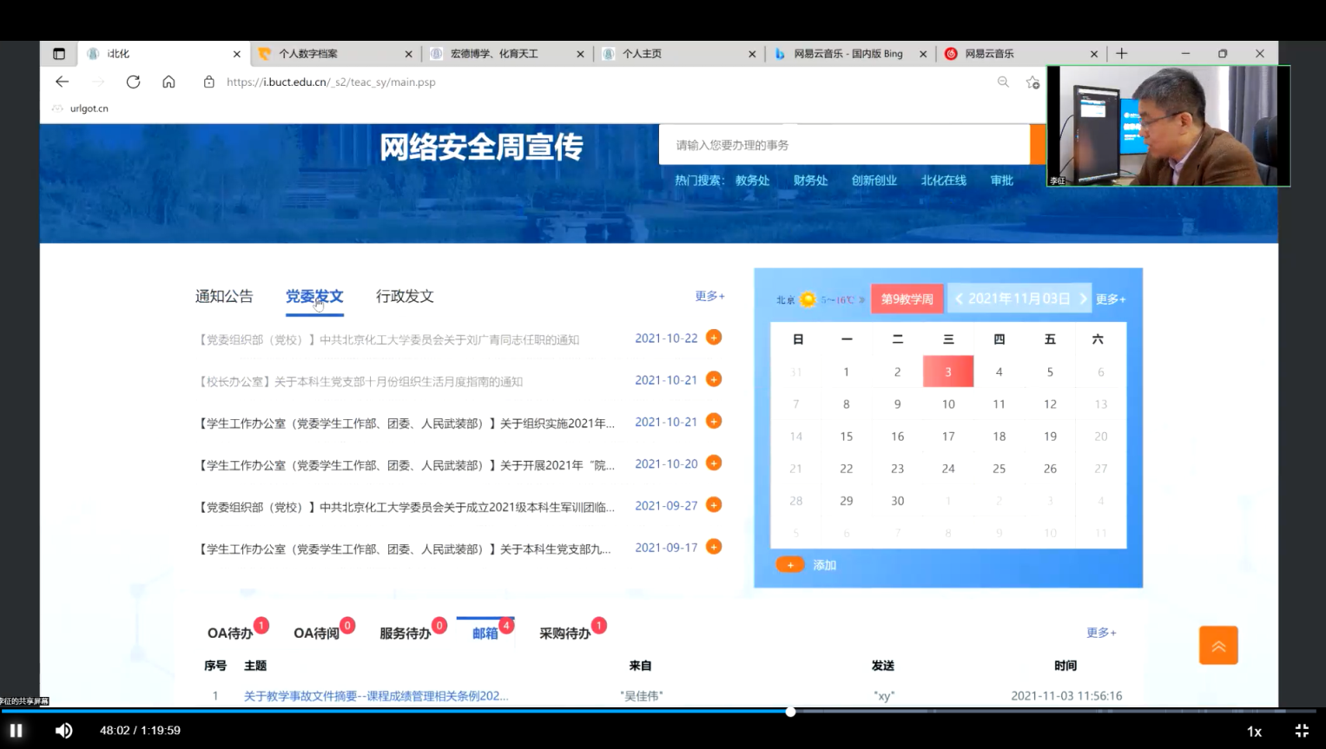Click the 教务处 hot search link

(x=752, y=181)
